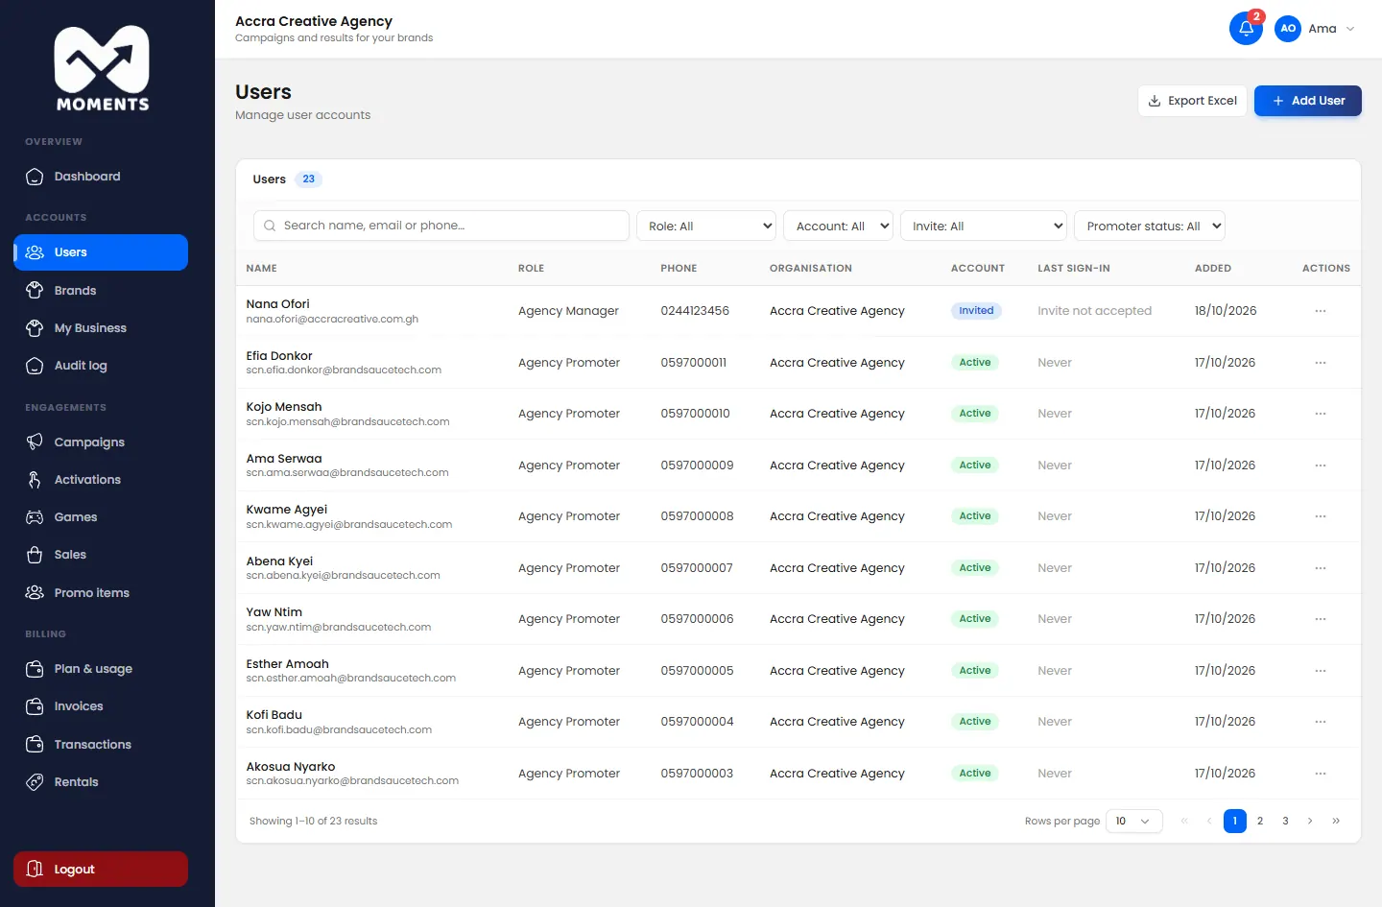1382x907 pixels.
Task: Expand the Promoter status filter dropdown
Action: 1150,227
